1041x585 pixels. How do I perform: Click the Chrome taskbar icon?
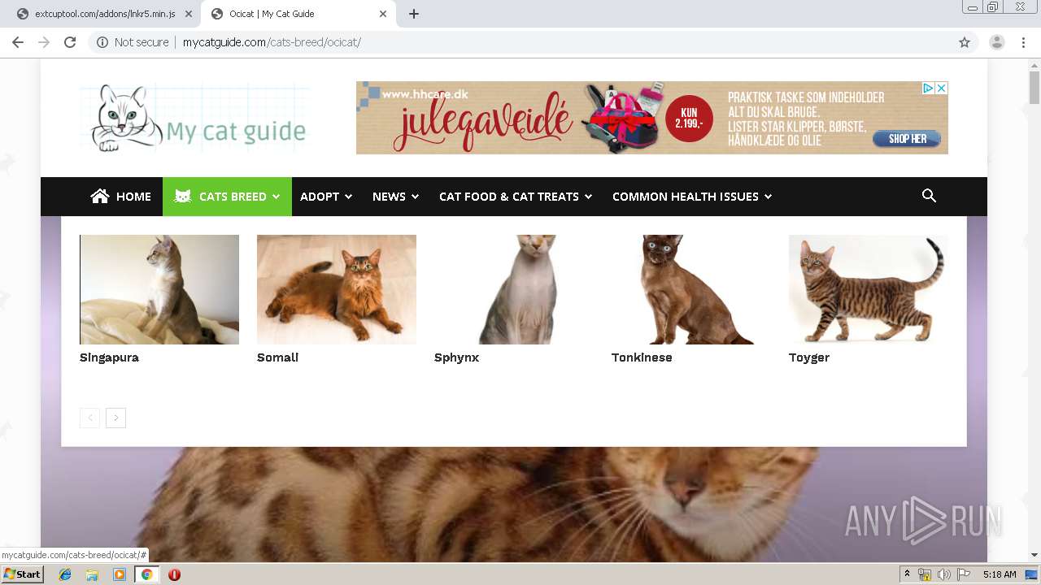[x=146, y=574]
